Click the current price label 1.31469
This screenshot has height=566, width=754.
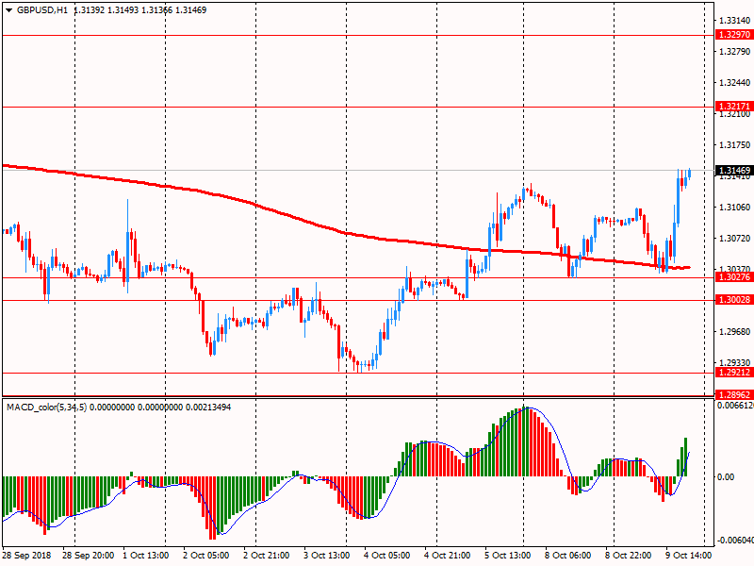(x=734, y=171)
